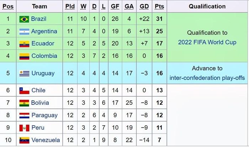
Task: Click the Pld column header abbreviation
Action: [x=70, y=6]
